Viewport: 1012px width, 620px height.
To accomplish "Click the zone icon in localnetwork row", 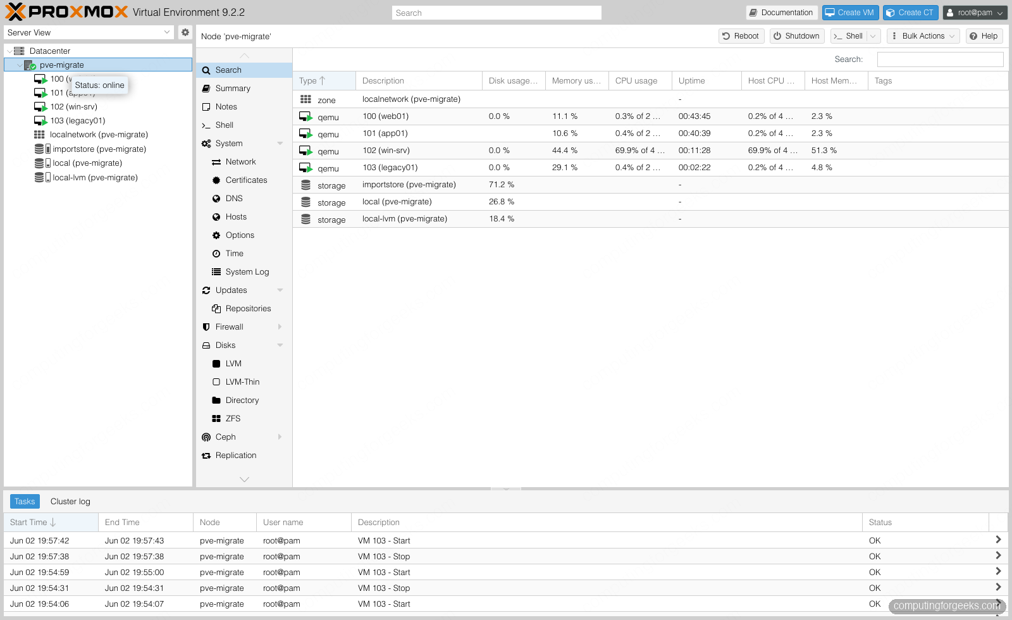I will pos(305,99).
